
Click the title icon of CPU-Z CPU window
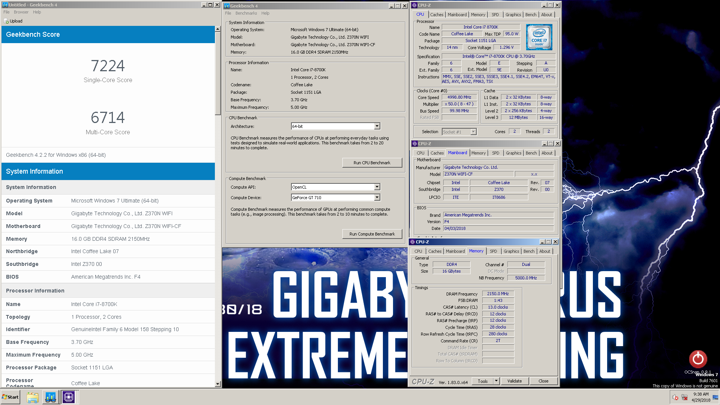[x=414, y=5]
